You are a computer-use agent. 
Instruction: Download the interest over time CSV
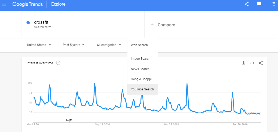[x=243, y=63]
